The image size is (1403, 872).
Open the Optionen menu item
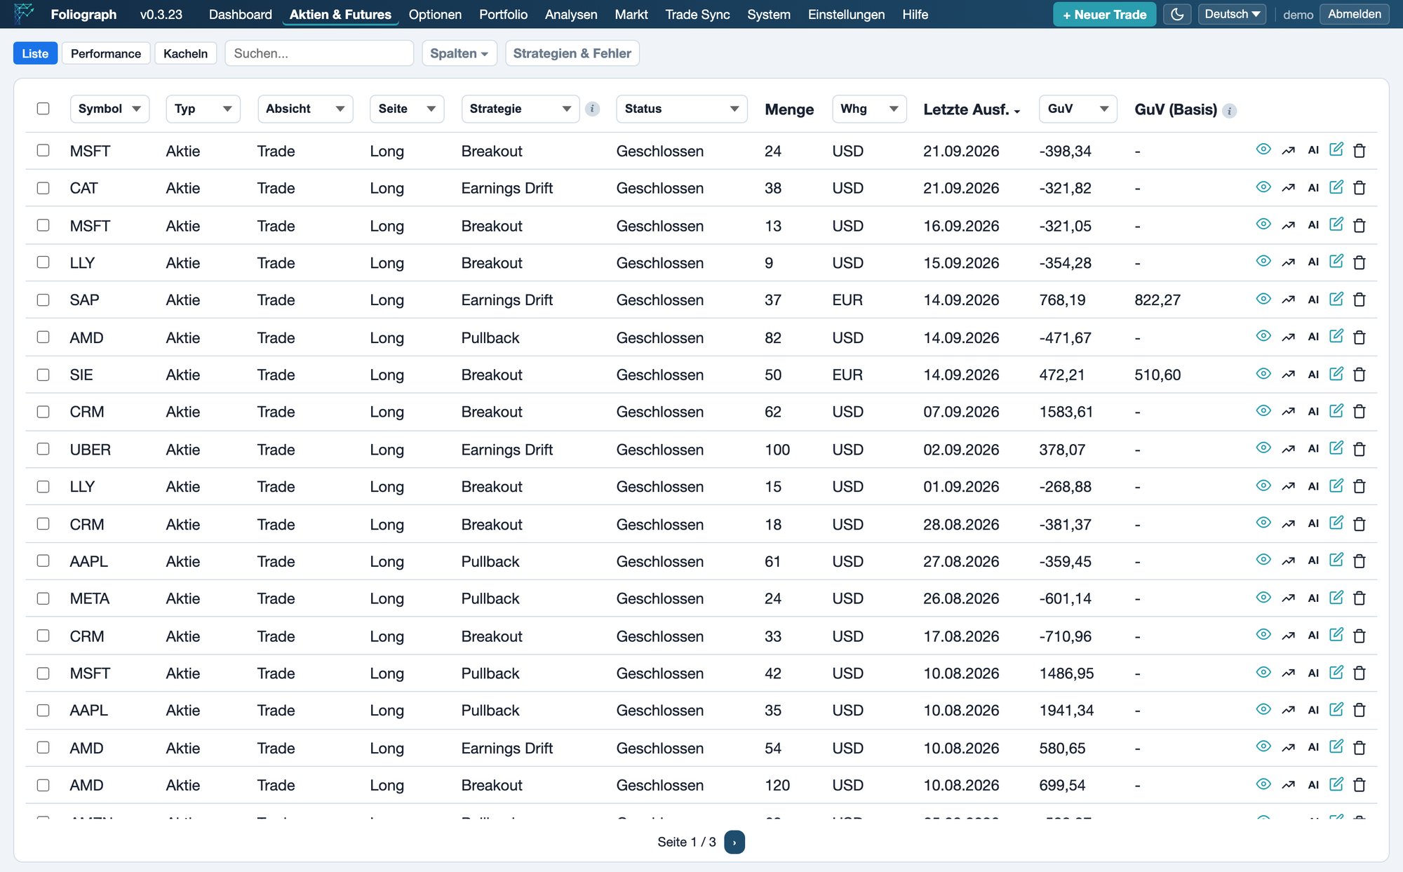tap(435, 14)
